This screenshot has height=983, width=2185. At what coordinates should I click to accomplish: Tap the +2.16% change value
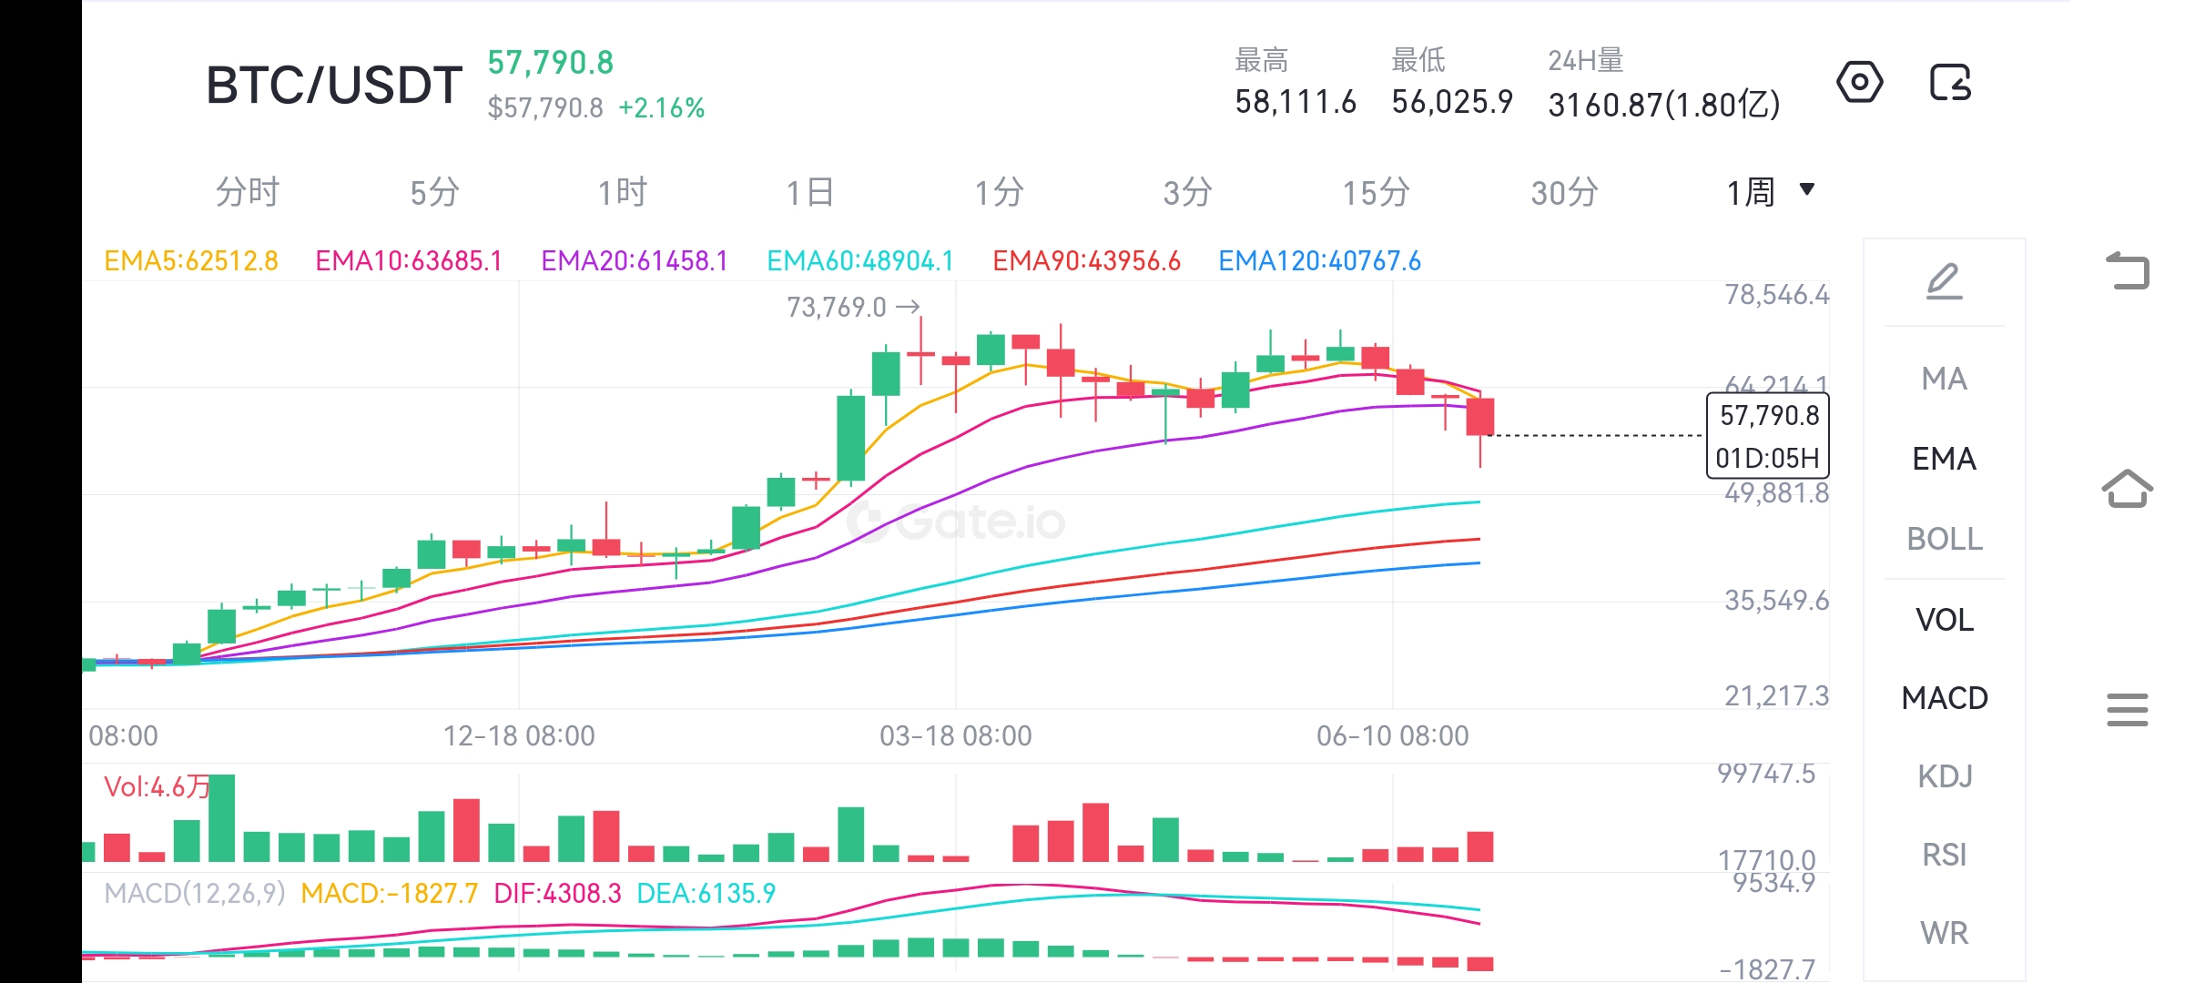point(662,108)
